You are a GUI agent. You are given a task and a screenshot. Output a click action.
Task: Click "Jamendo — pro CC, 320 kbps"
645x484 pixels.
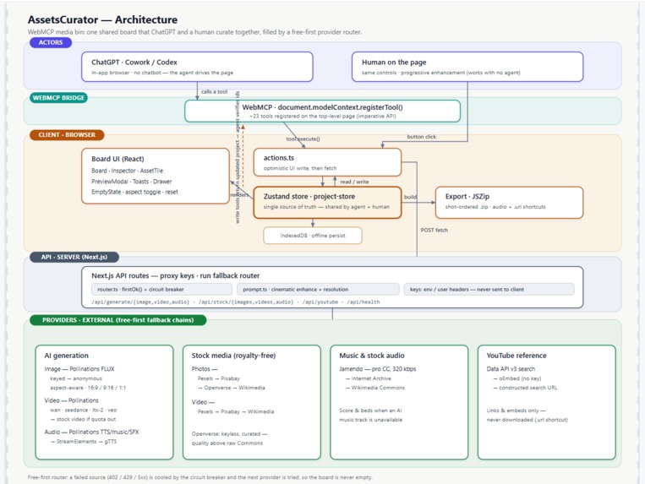click(x=377, y=369)
